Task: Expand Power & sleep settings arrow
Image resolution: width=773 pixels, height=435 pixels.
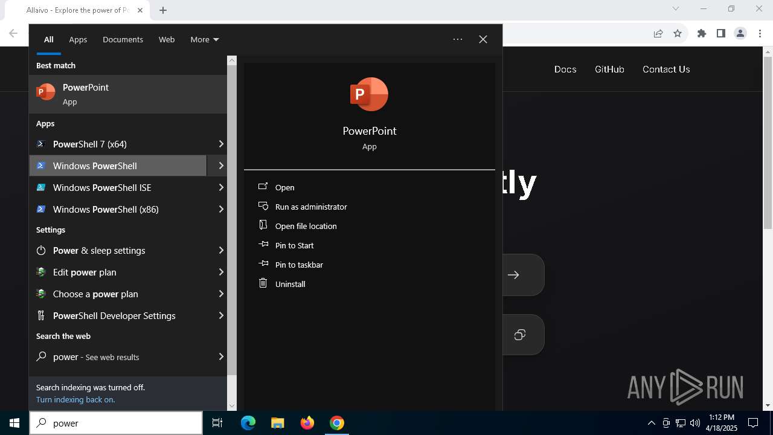Action: tap(220, 250)
